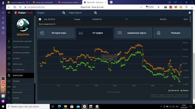Click Yandex Browser taskbar icon

(84, 107)
